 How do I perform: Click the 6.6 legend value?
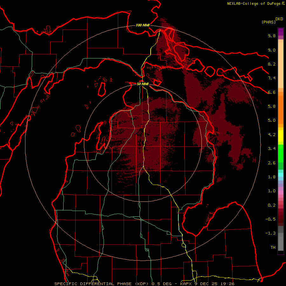(272, 92)
